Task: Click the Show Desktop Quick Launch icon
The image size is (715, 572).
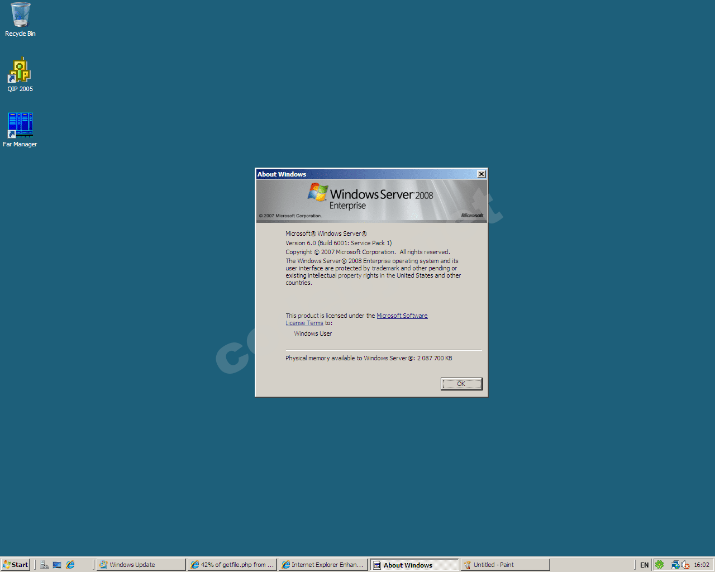Action: point(57,565)
